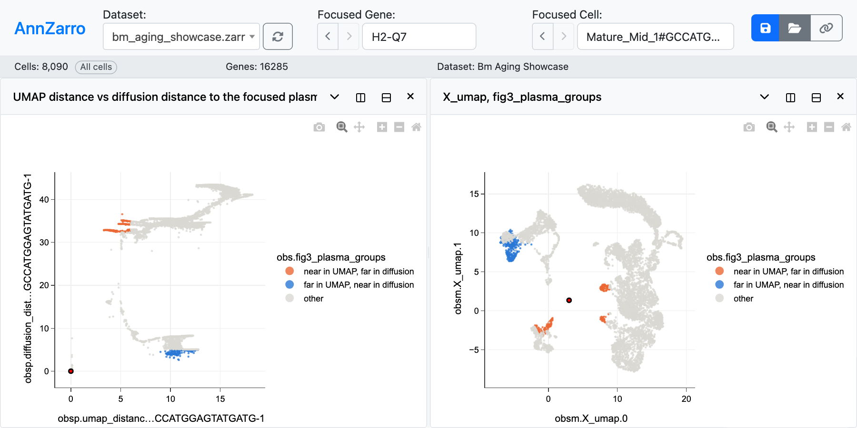Split the X_umap panel vertically

(x=791, y=97)
